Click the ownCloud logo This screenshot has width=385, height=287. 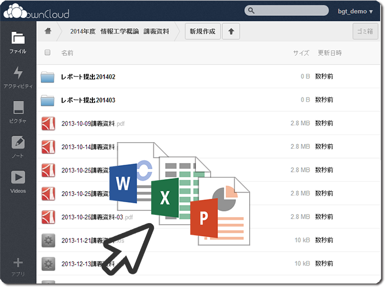[x=36, y=12]
